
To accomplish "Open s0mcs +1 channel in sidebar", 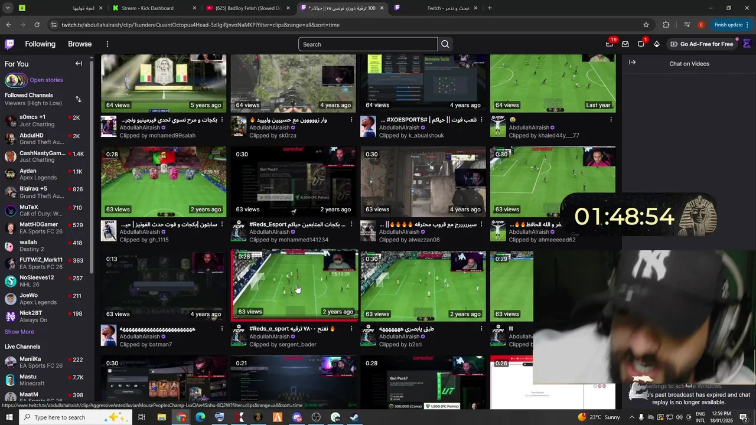I will pos(45,120).
